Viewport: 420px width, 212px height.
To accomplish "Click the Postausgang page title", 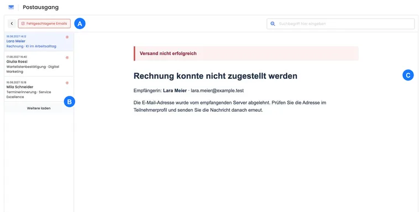I will pos(41,7).
